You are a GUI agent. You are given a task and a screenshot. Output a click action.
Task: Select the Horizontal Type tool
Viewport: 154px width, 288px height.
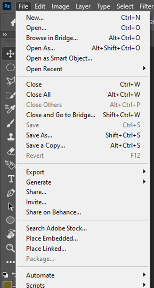(x=11, y=179)
